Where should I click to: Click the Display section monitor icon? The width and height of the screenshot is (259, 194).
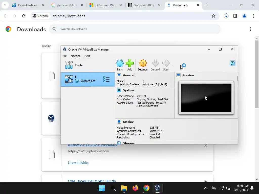pyautogui.click(x=119, y=122)
